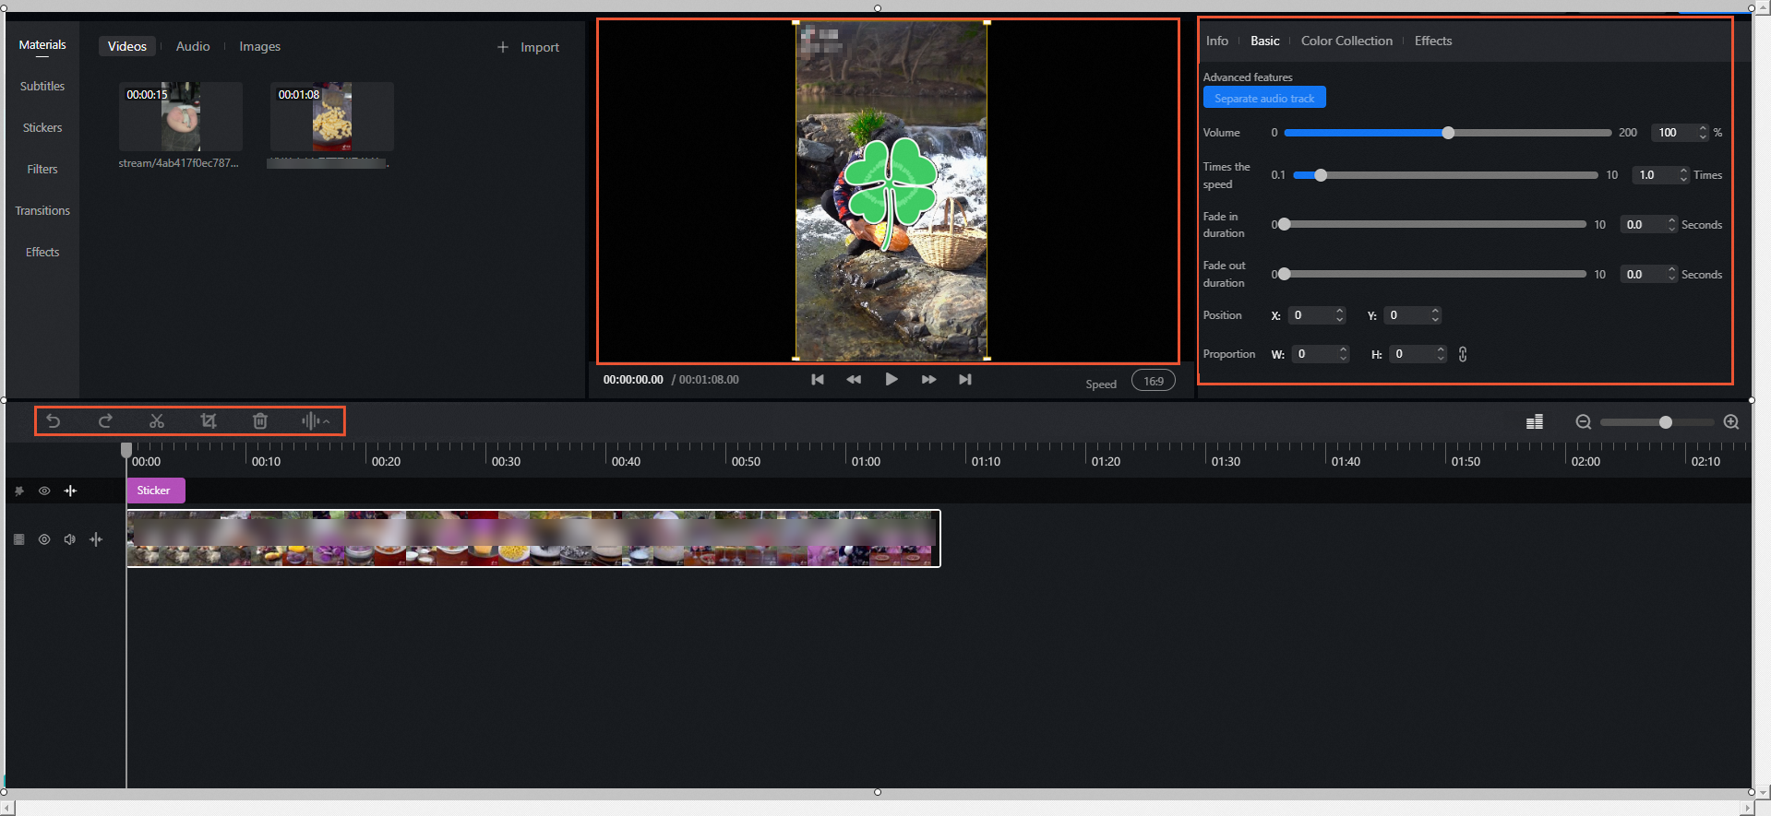Switch to the Images tab
This screenshot has height=816, width=1771.
point(260,46)
